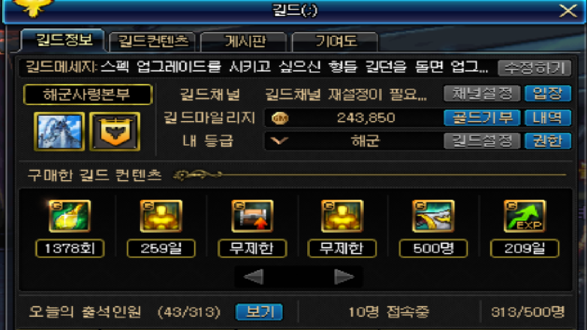Open the 권한 permissions button
Image resolution: width=587 pixels, height=330 pixels.
tap(548, 141)
